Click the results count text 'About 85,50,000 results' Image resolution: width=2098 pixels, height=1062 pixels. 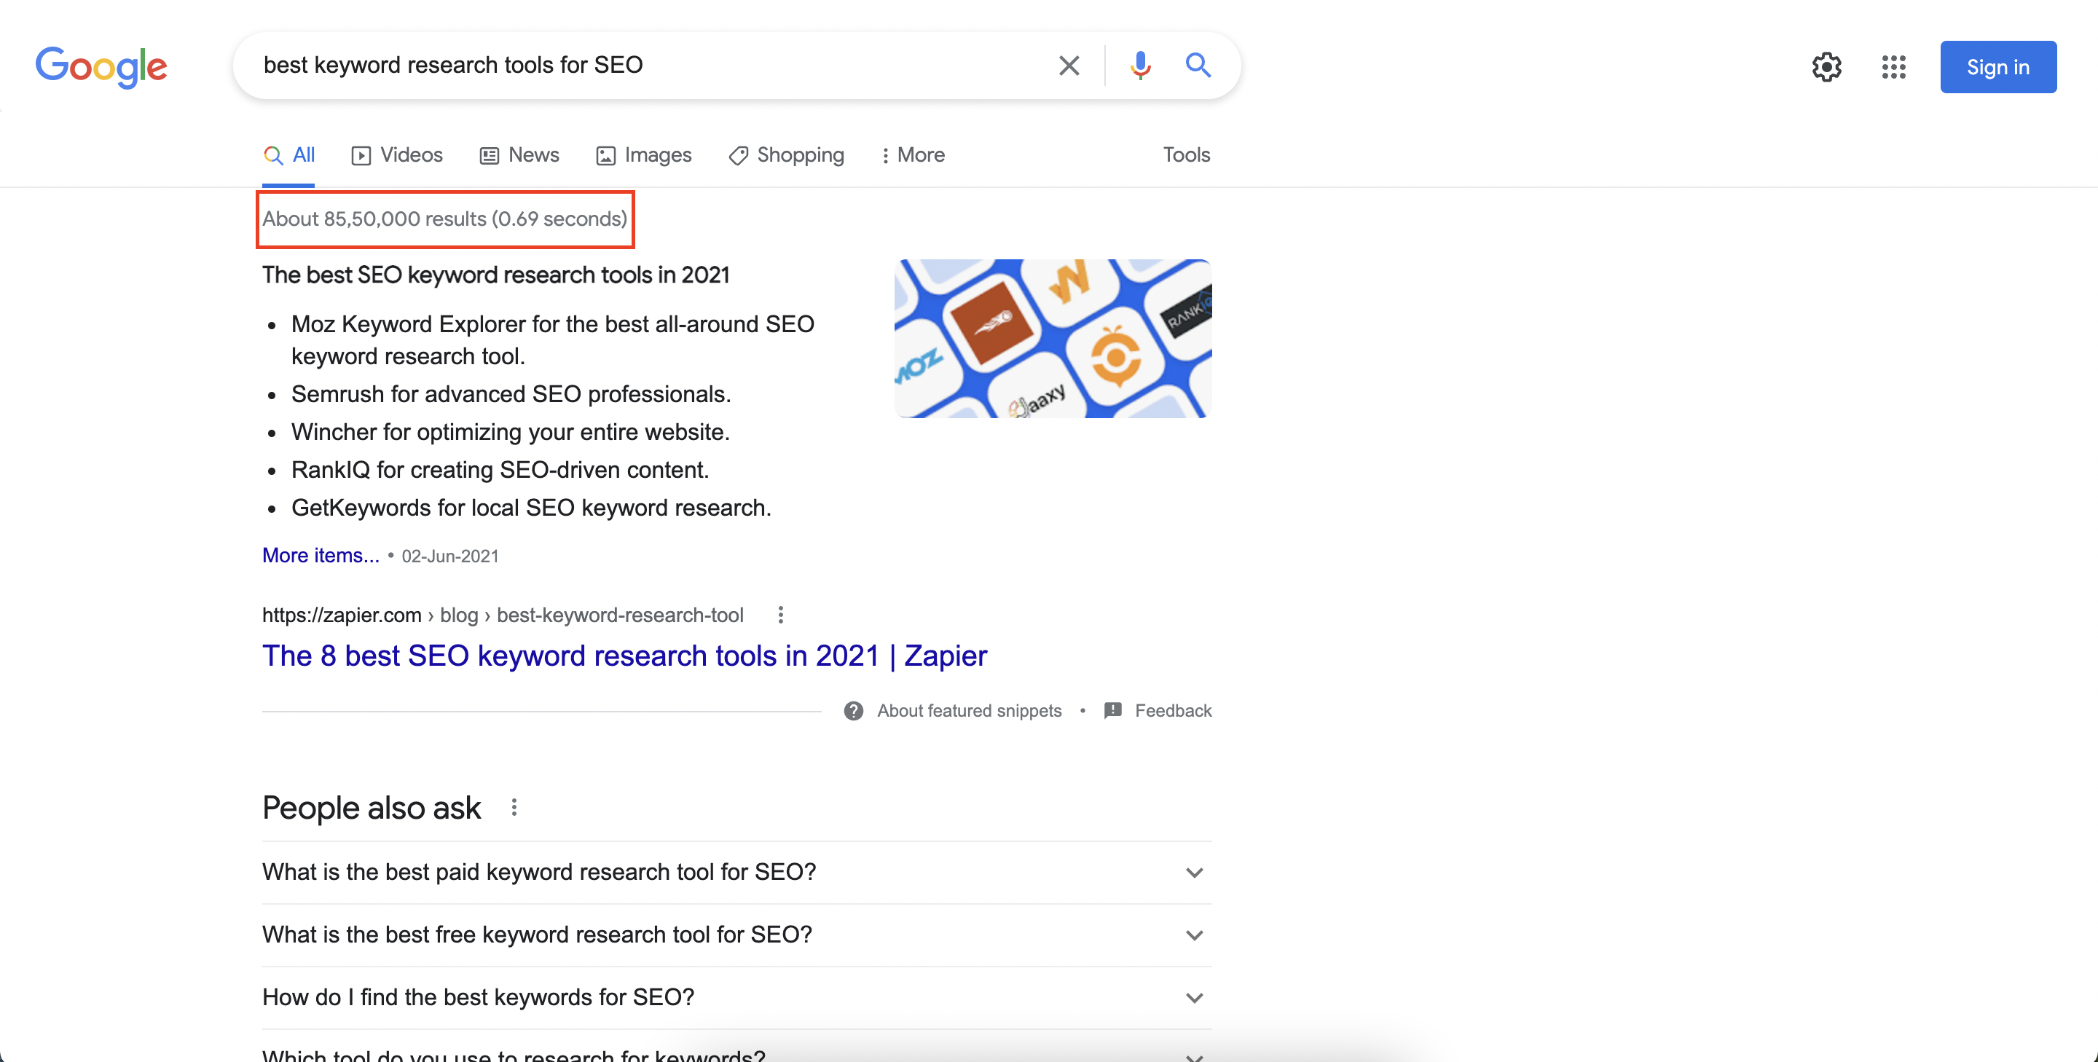374,219
